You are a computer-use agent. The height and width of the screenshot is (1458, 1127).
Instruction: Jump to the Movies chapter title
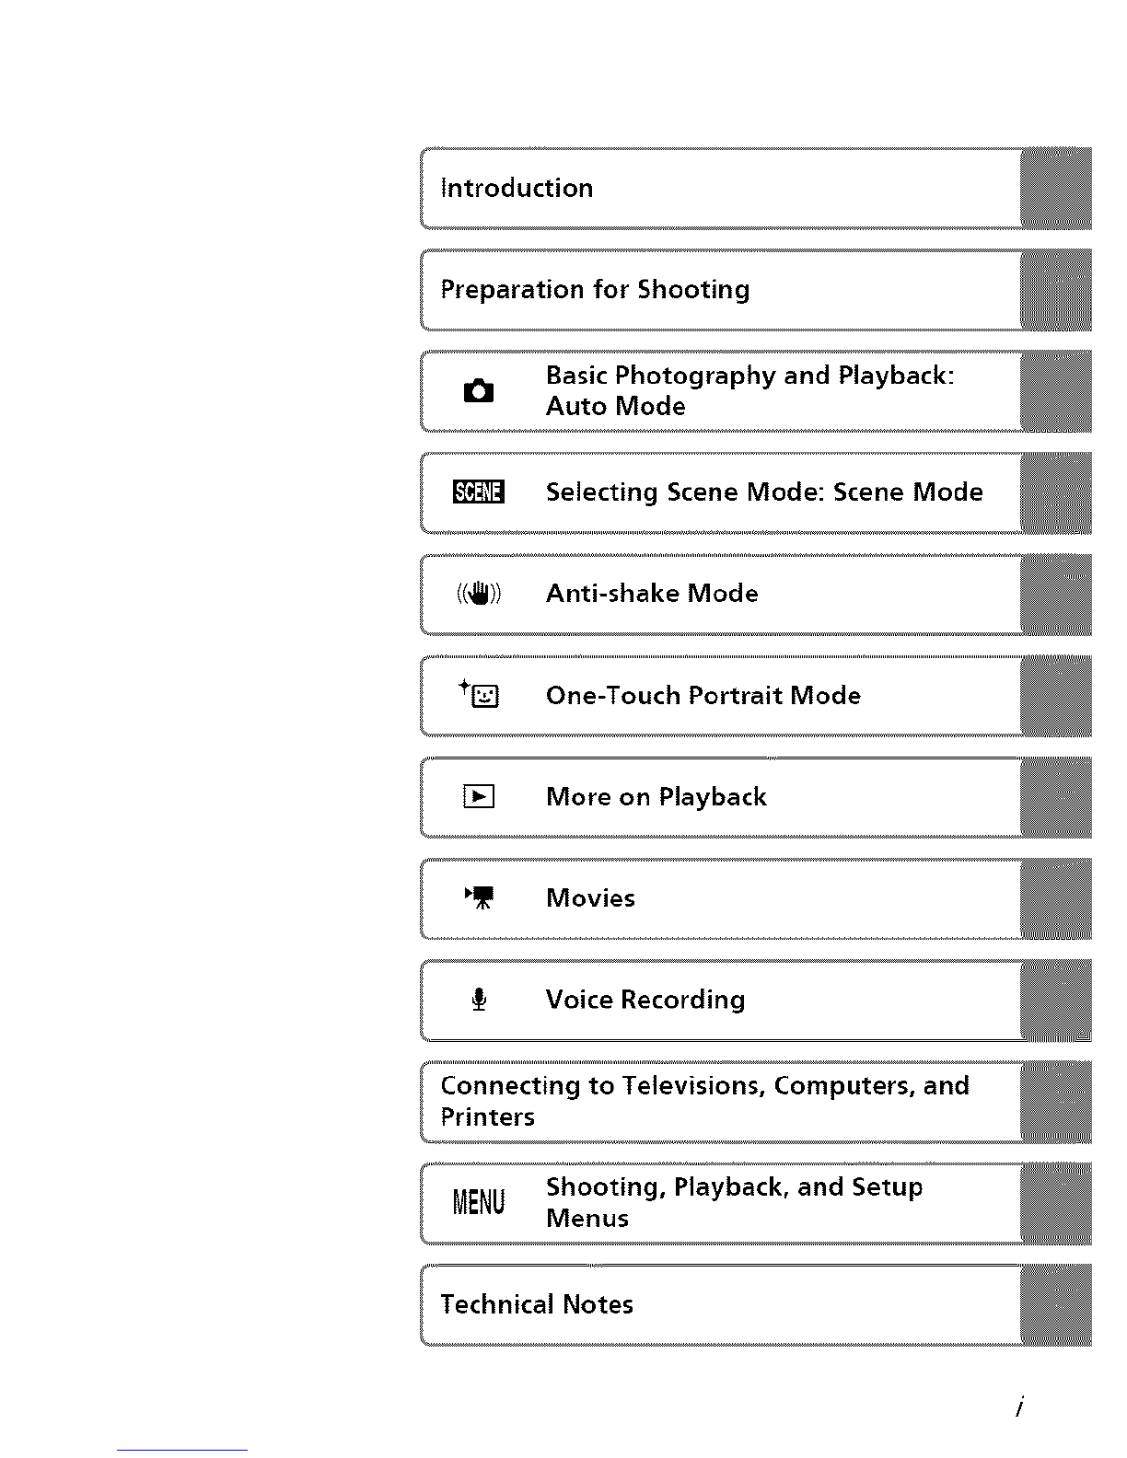590,898
